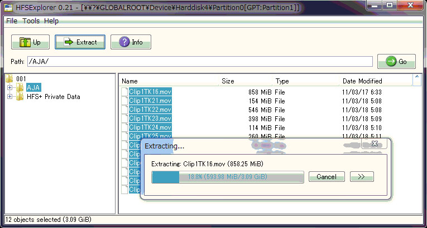This screenshot has width=427, height=228.
Task: Open the Info button
Action: click(131, 42)
